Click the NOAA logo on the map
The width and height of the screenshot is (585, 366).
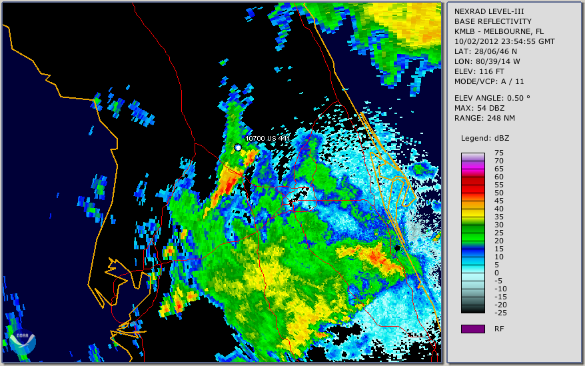tap(23, 341)
